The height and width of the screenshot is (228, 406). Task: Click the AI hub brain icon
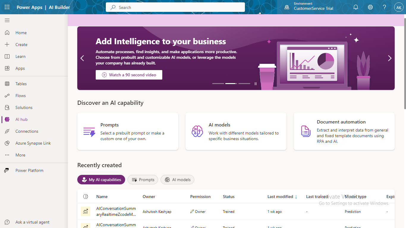point(7,119)
